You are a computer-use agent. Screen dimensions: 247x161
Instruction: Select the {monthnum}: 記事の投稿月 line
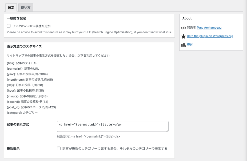click(30, 80)
